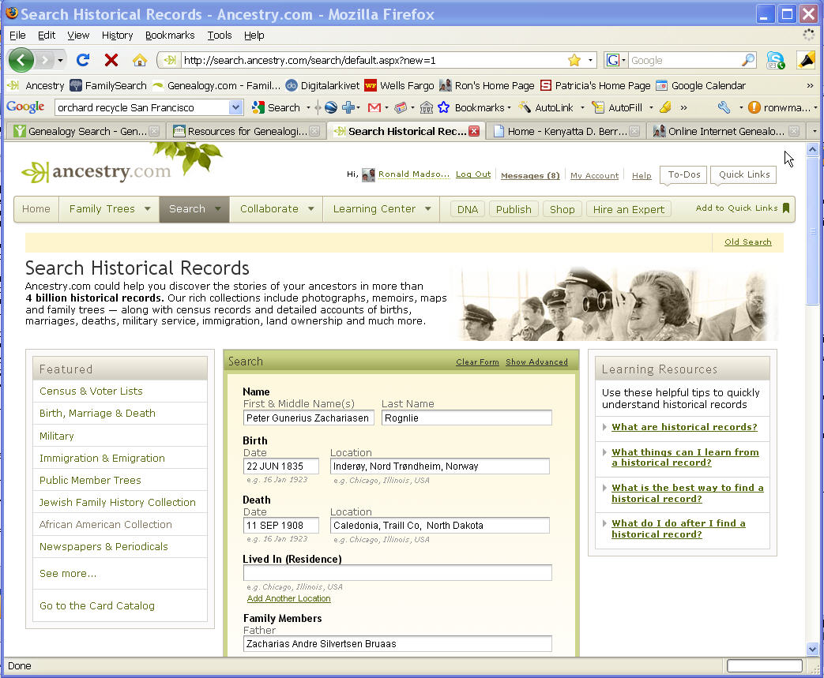The width and height of the screenshot is (824, 678).
Task: Click the Lived In residence field
Action: click(x=397, y=572)
